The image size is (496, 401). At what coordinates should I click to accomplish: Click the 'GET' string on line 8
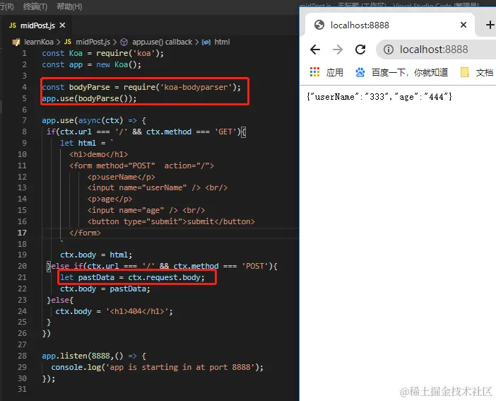coord(225,132)
